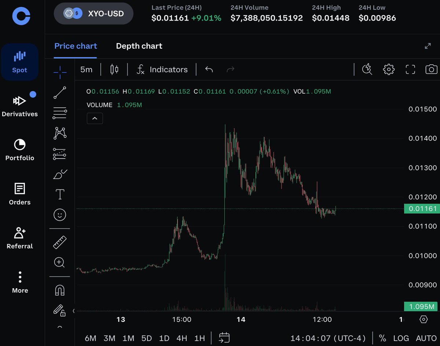The height and width of the screenshot is (346, 440).
Task: Change the 5m time interval
Action: coord(87,69)
